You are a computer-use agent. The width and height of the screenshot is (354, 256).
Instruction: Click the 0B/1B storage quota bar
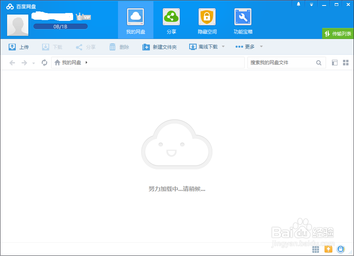[60, 26]
